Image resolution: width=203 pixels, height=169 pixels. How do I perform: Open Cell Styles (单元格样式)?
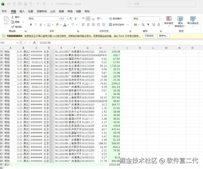click(x=193, y=21)
